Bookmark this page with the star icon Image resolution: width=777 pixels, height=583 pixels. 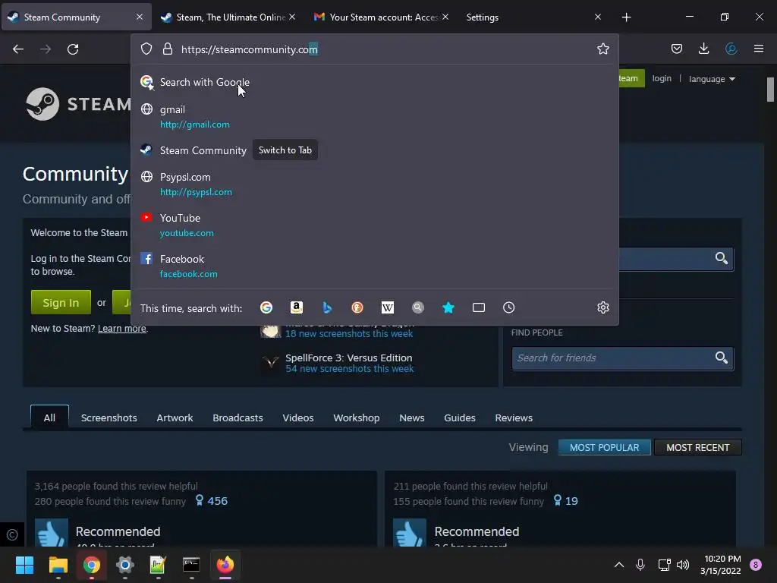pos(602,49)
